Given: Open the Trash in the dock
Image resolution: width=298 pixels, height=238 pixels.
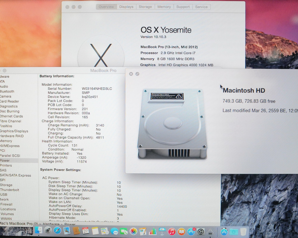Looking at the screenshot, I should point(243,232).
